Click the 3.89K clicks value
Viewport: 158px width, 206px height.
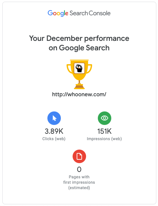[54, 131]
